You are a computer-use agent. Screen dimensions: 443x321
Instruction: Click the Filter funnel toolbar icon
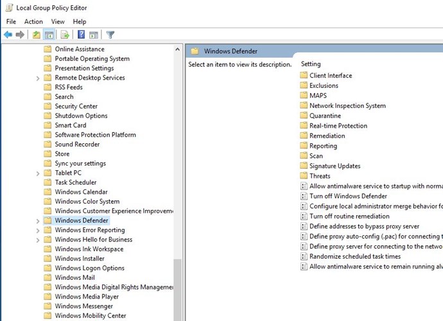(110, 35)
